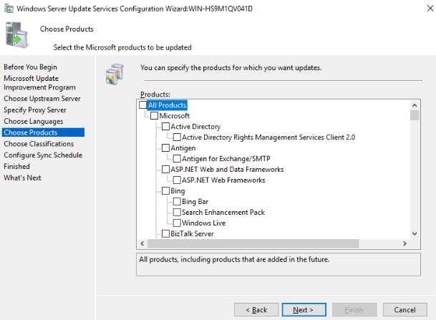
Task: Click the server icon beside Choose Products heading
Action: click(17, 35)
